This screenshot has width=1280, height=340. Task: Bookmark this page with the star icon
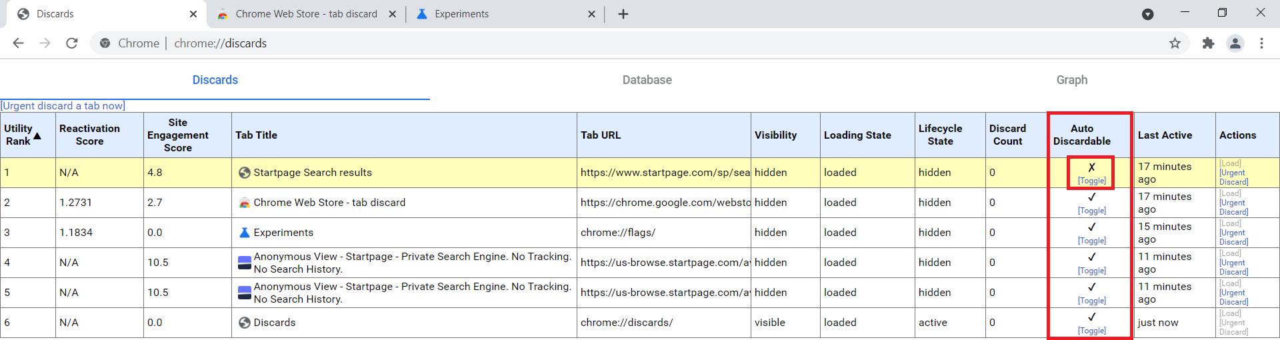1175,43
